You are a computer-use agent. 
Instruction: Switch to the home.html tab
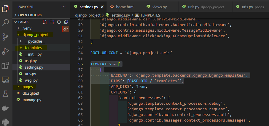(125, 7)
